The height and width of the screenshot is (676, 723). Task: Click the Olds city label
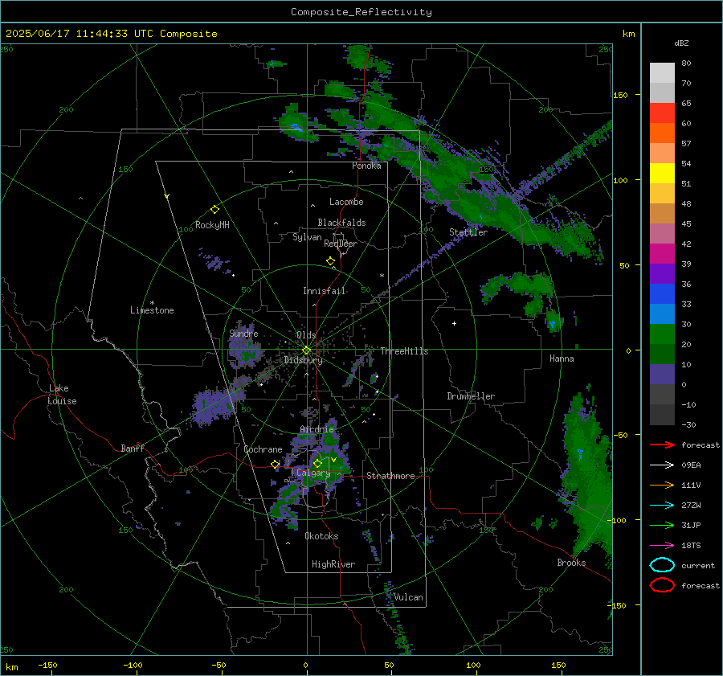tap(306, 335)
